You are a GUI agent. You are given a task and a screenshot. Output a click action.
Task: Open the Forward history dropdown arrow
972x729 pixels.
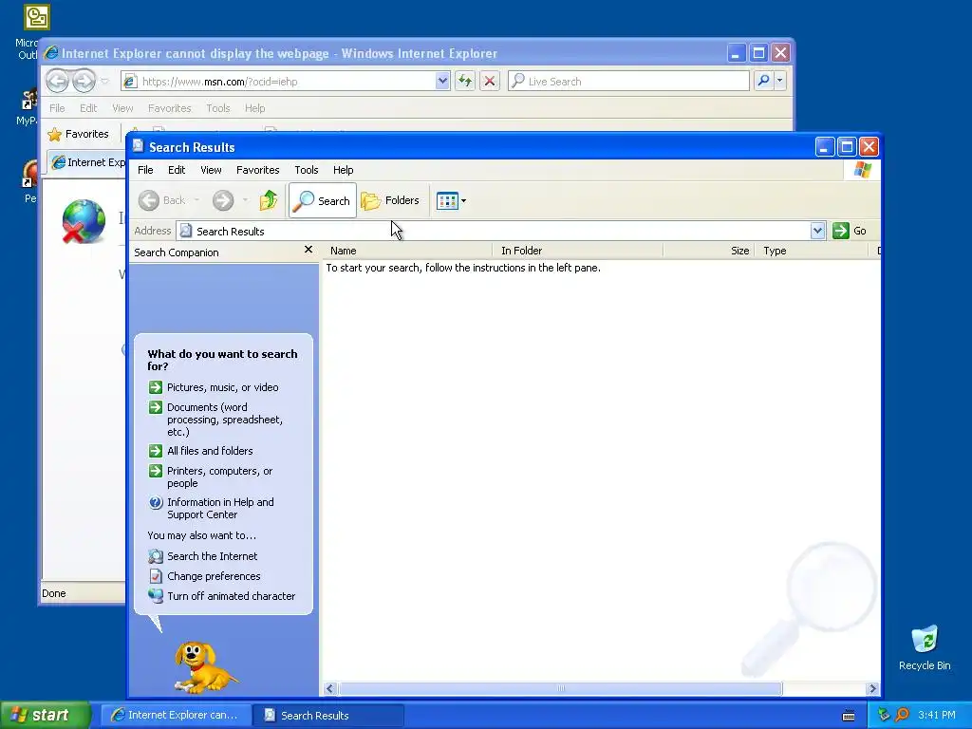pos(245,200)
